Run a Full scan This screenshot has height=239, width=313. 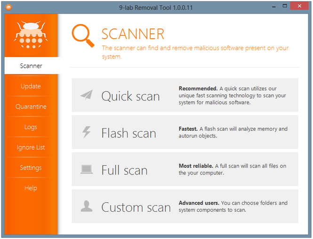185,169
